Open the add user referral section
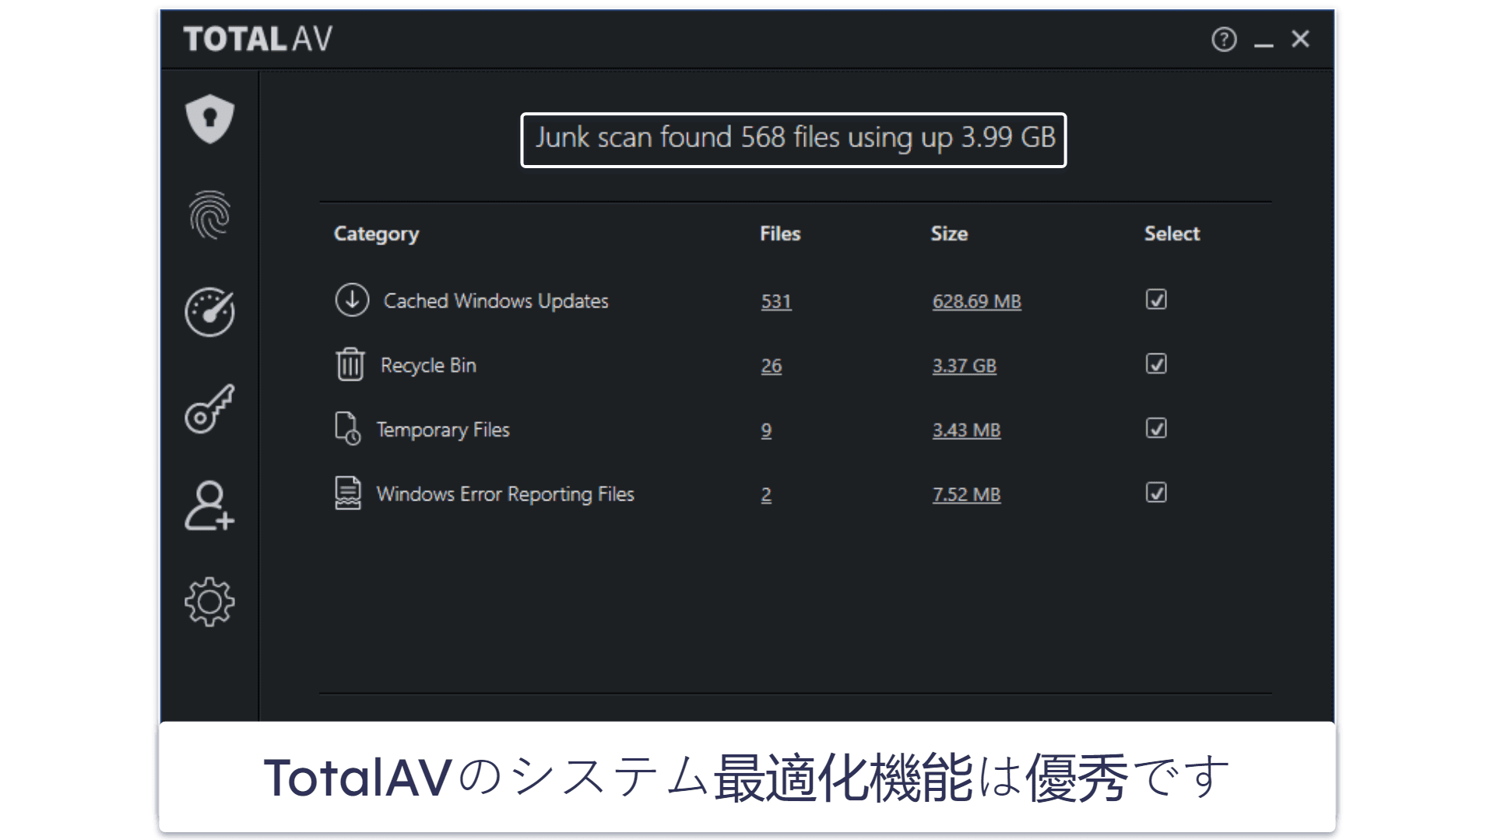 click(209, 506)
